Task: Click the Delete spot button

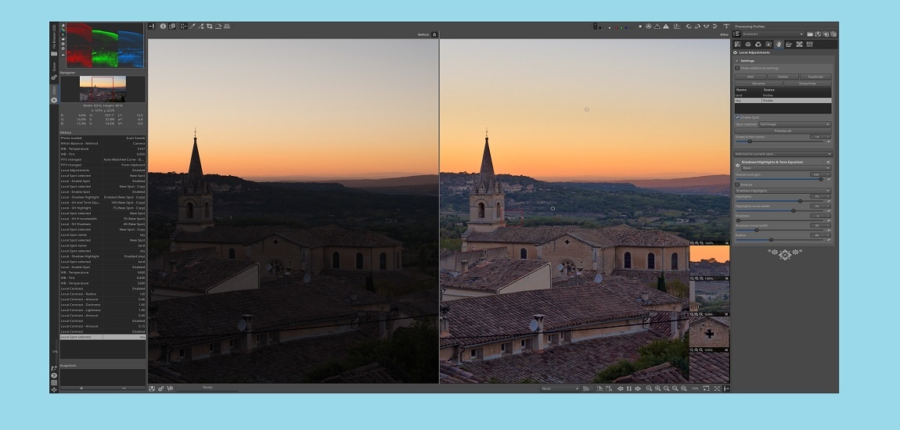Action: (783, 77)
